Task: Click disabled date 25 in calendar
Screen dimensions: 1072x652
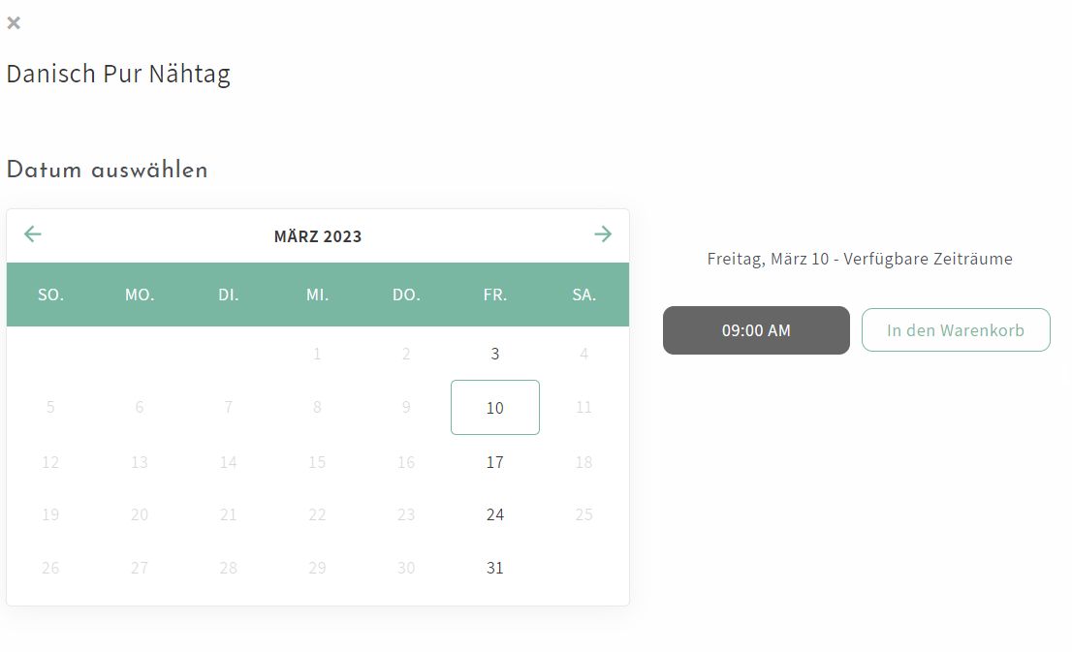Action: 583,514
